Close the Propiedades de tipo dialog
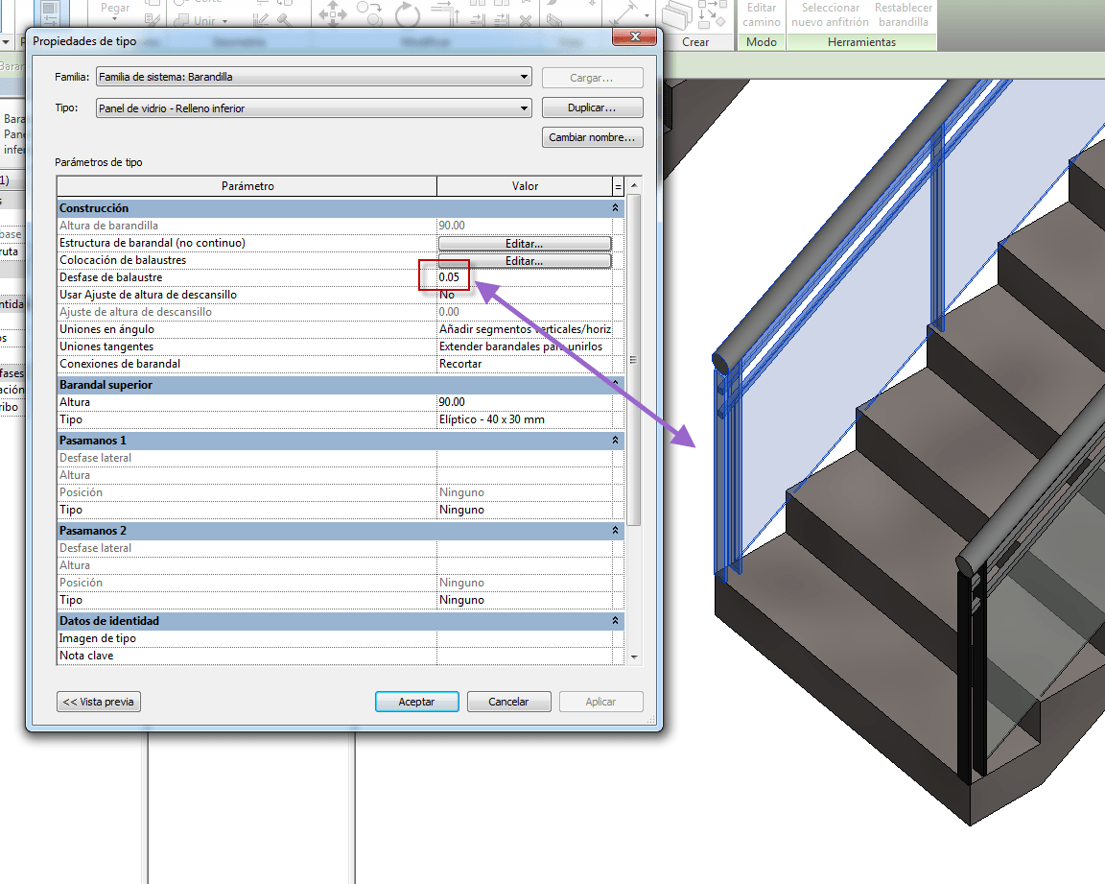Screen dimensions: 1105x884 click(634, 36)
